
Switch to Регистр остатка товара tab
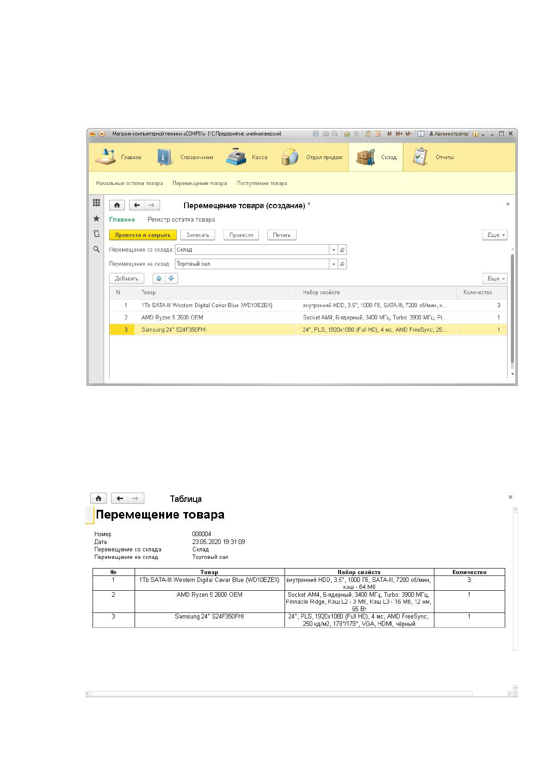click(181, 220)
